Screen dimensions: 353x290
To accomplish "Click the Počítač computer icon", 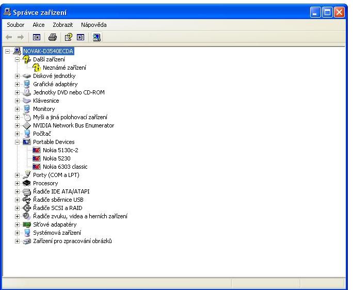I will point(27,134).
